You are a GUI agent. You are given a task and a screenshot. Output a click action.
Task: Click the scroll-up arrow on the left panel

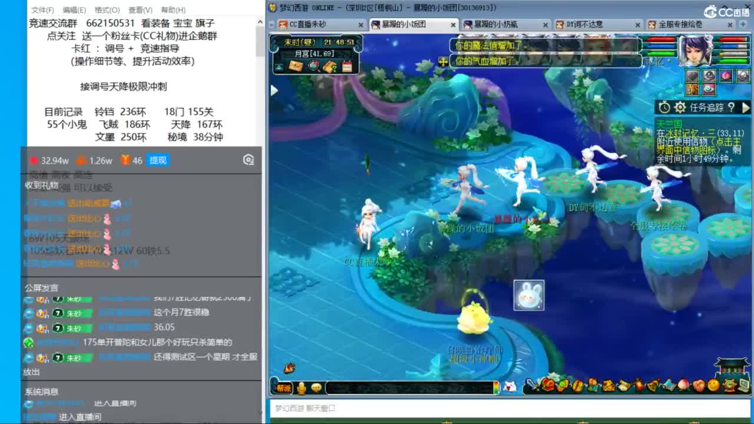(x=260, y=21)
